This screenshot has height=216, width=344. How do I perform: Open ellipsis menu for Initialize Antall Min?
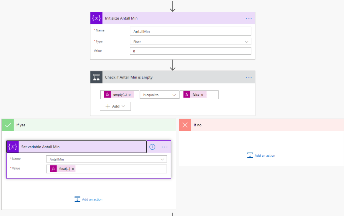(x=249, y=18)
